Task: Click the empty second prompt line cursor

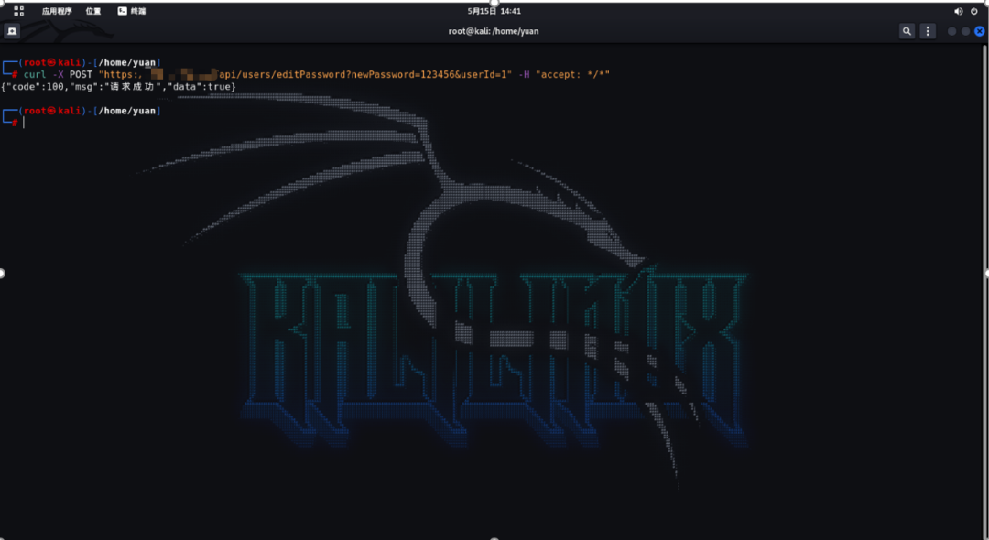Action: [24, 123]
